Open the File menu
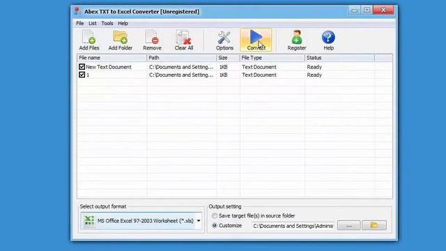 [x=80, y=23]
